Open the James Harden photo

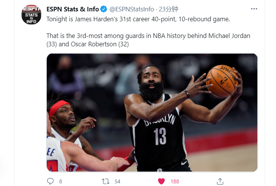[x=152, y=112]
